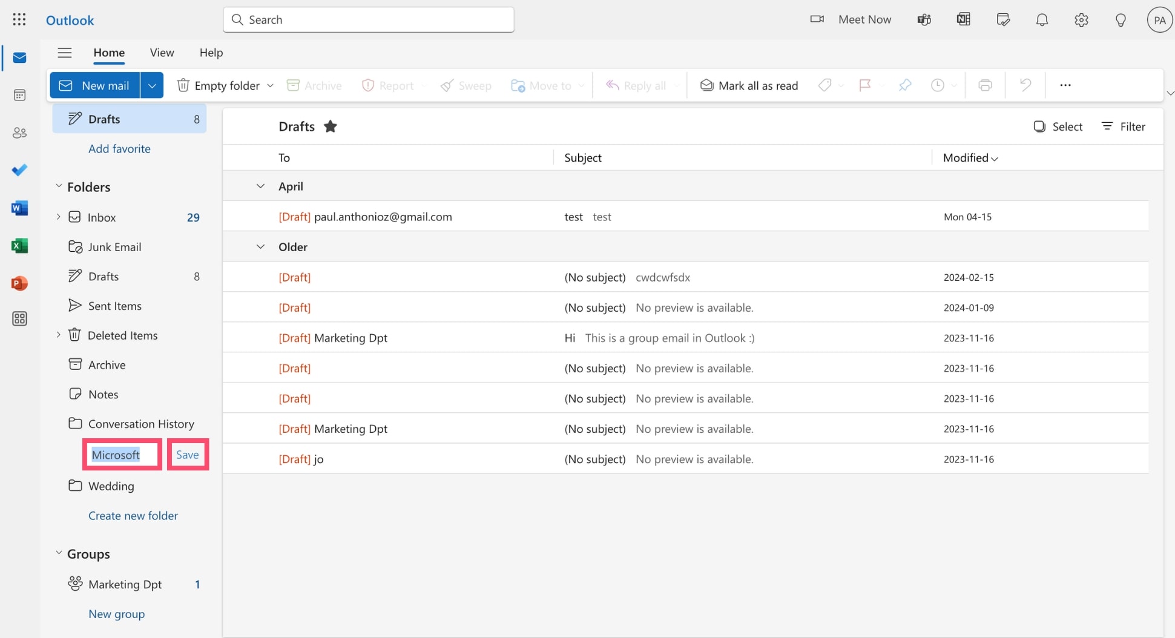Image resolution: width=1175 pixels, height=638 pixels.
Task: Switch to the Home tab
Action: point(109,53)
